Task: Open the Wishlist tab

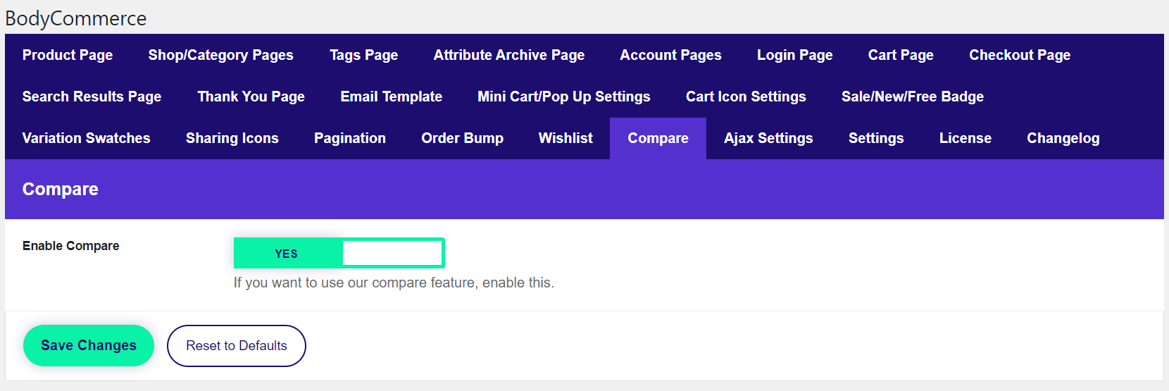Action: tap(565, 138)
